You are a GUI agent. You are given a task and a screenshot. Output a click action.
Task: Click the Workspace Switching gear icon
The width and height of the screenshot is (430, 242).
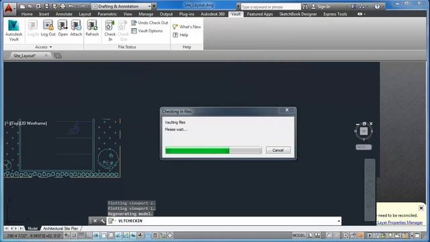346,235
